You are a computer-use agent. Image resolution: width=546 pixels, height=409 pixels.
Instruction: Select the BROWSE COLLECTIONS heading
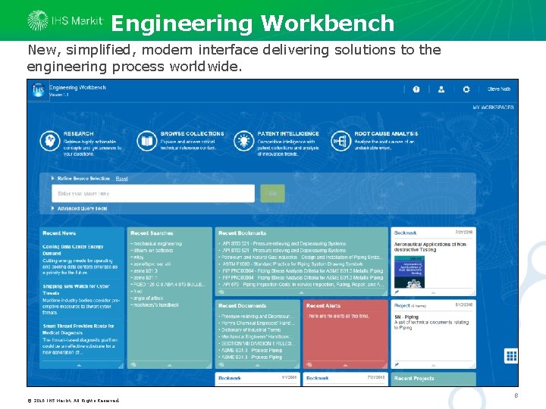pyautogui.click(x=192, y=133)
